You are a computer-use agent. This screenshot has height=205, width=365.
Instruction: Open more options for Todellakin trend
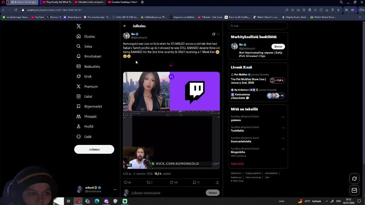click(x=283, y=128)
